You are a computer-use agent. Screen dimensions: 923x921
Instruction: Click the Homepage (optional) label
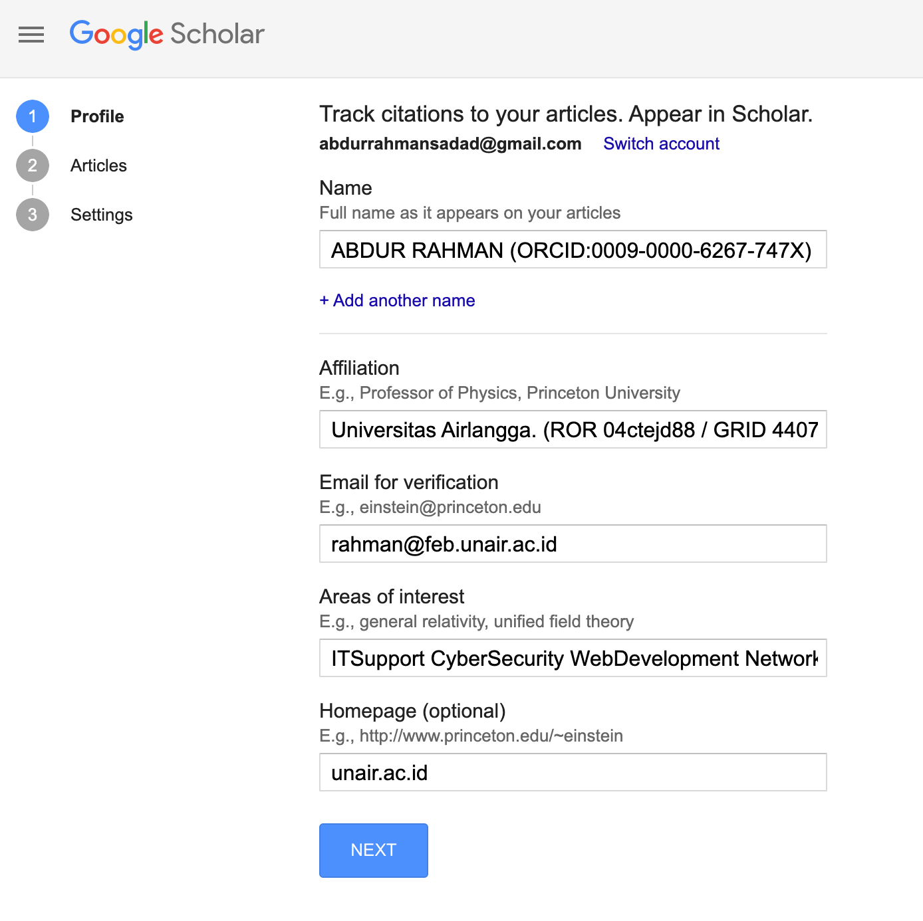coord(412,711)
